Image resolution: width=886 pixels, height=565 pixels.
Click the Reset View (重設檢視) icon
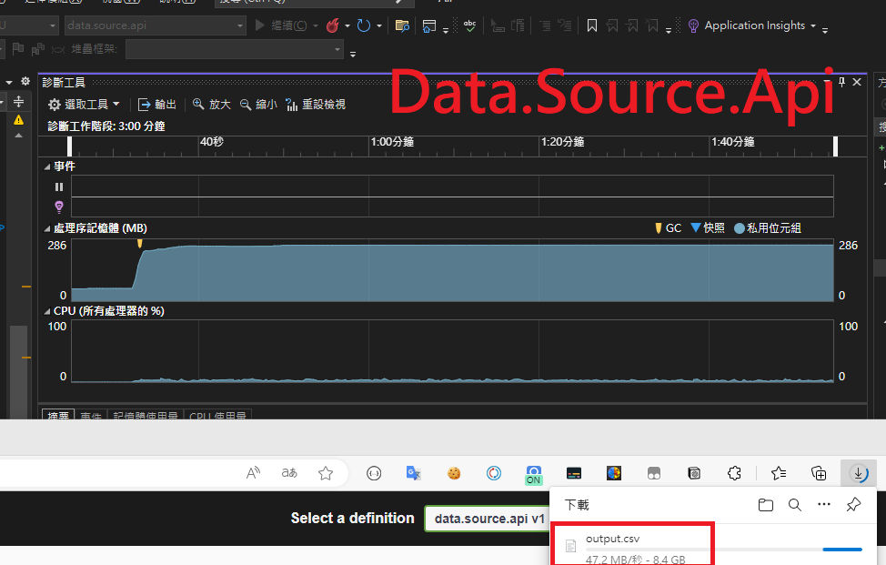315,105
